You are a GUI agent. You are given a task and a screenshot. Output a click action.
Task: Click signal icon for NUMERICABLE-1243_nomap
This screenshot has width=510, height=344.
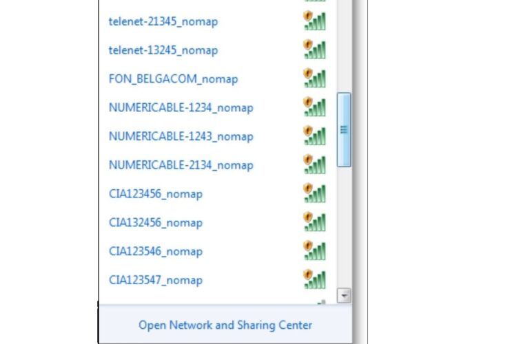(314, 136)
